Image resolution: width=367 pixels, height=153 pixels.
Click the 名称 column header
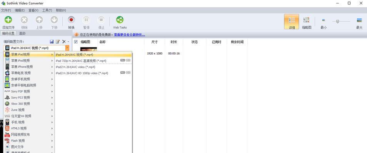(x=102, y=42)
